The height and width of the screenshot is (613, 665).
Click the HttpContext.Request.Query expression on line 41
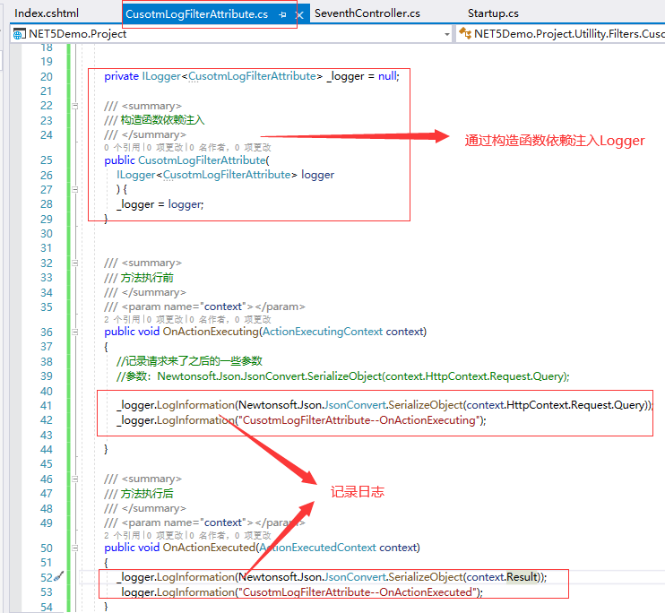click(576, 405)
